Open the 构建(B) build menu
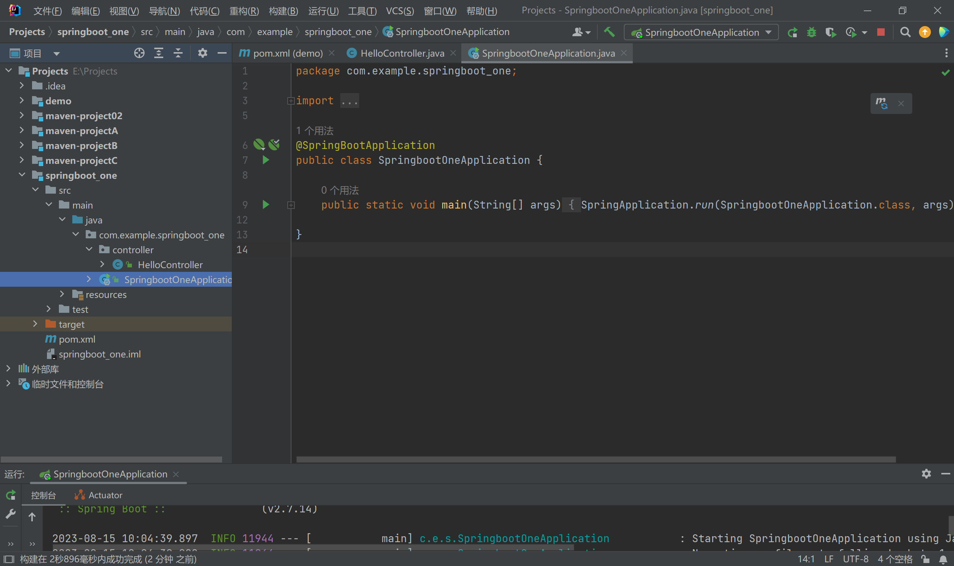954x566 pixels. (x=284, y=11)
